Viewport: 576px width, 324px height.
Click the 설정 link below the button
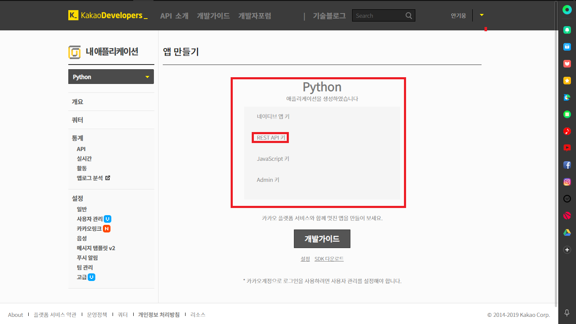(305, 259)
